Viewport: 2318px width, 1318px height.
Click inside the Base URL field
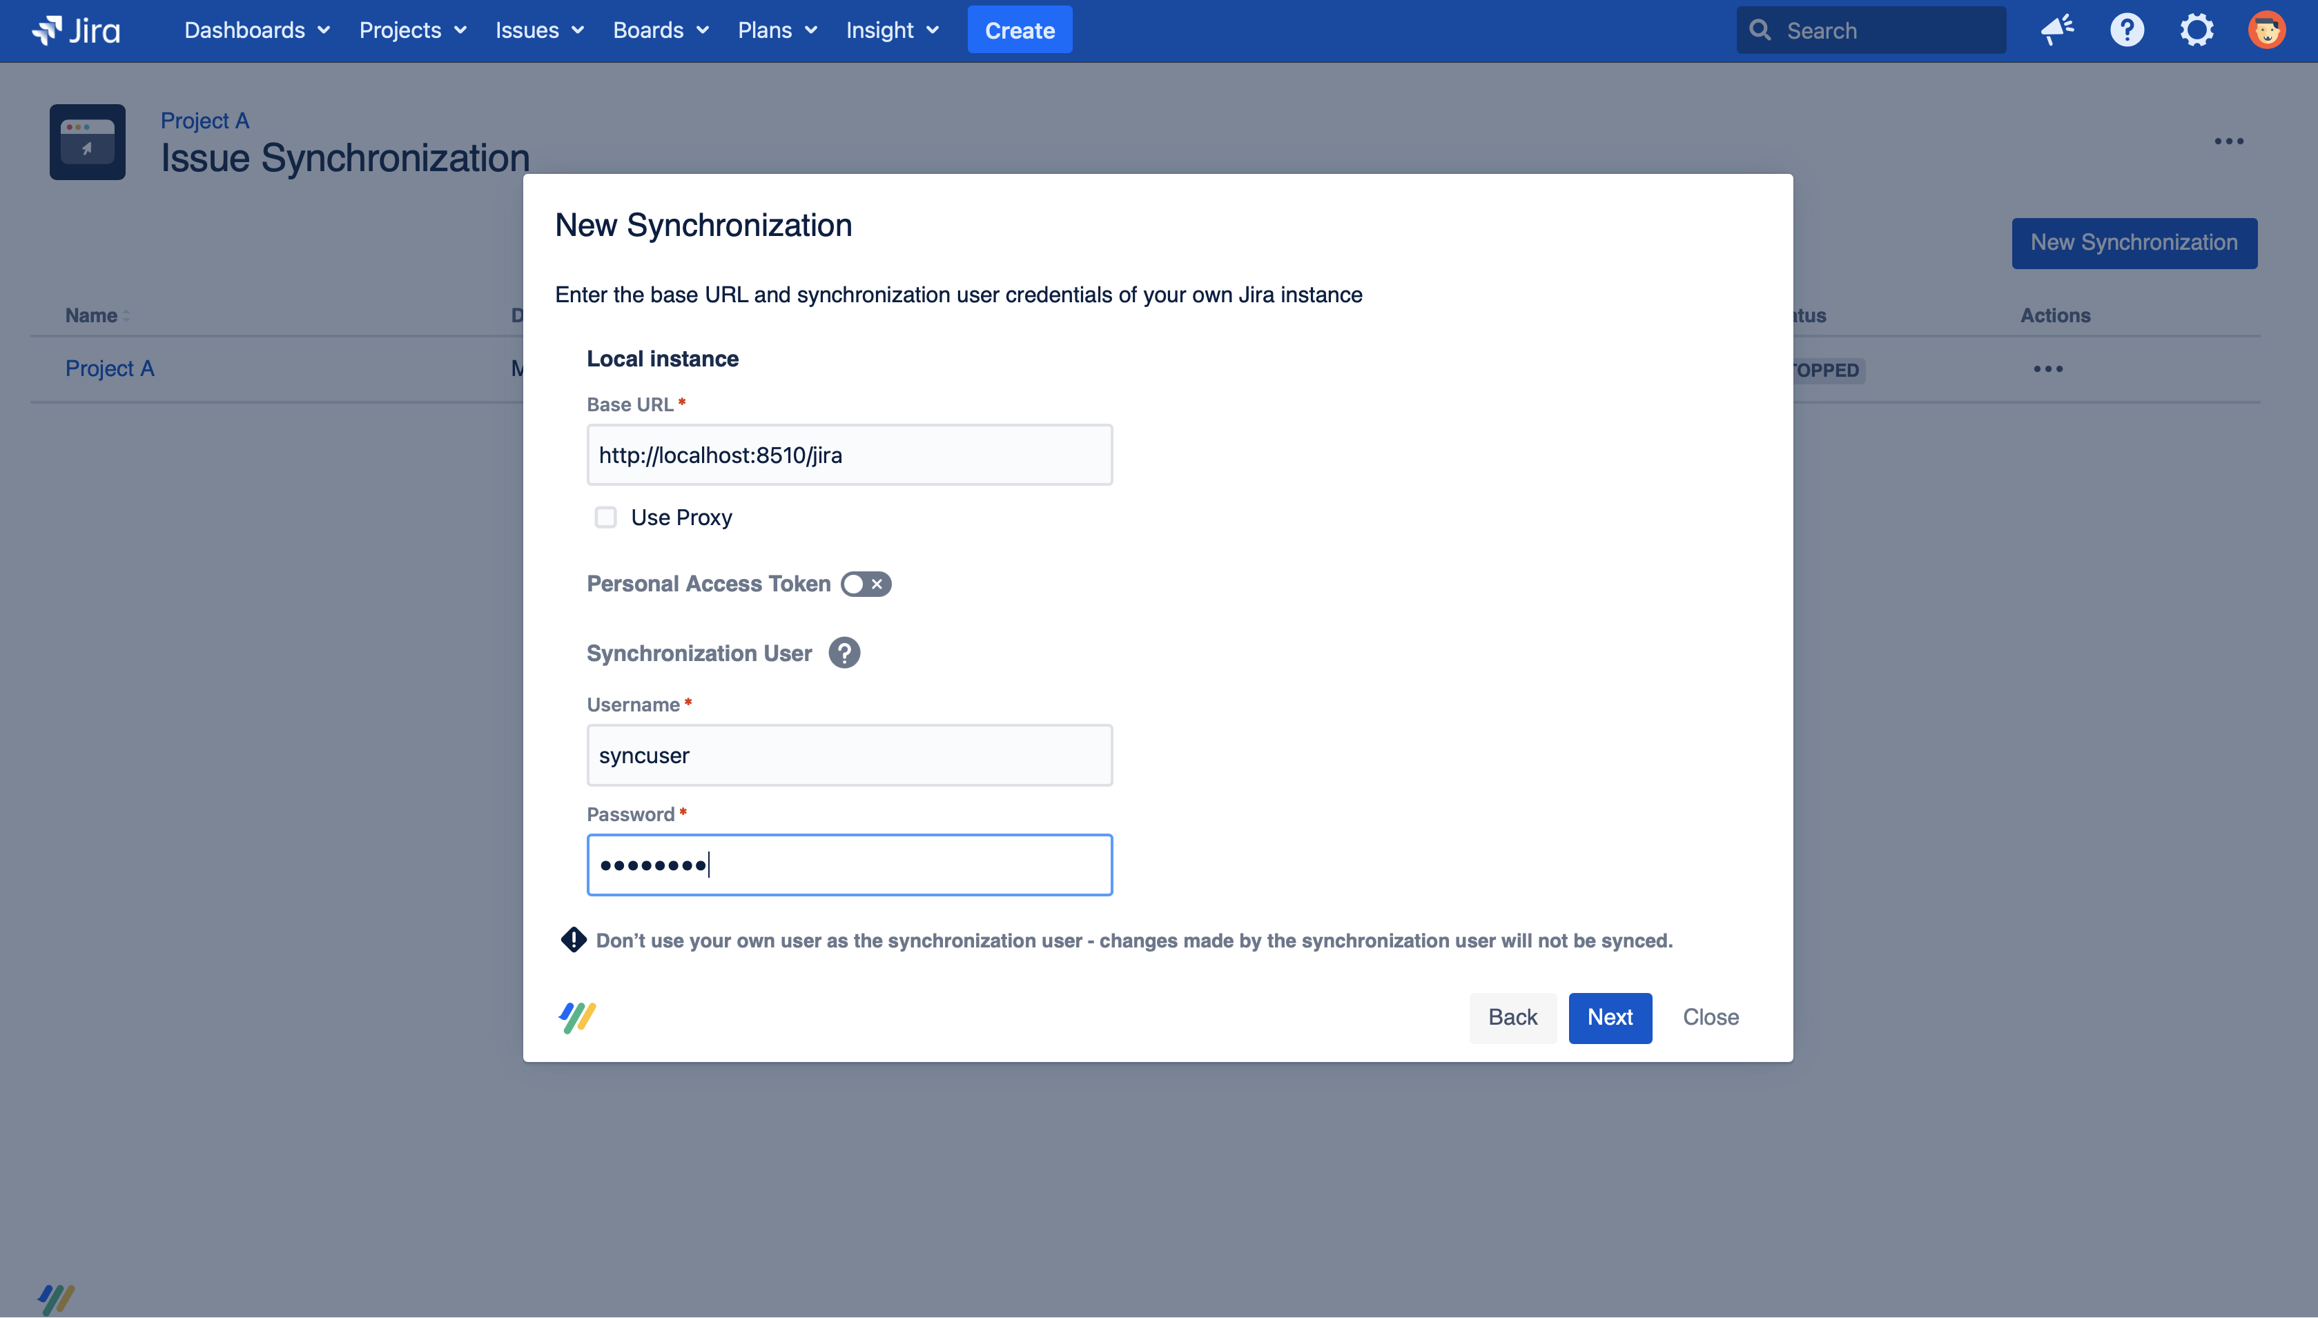point(848,455)
